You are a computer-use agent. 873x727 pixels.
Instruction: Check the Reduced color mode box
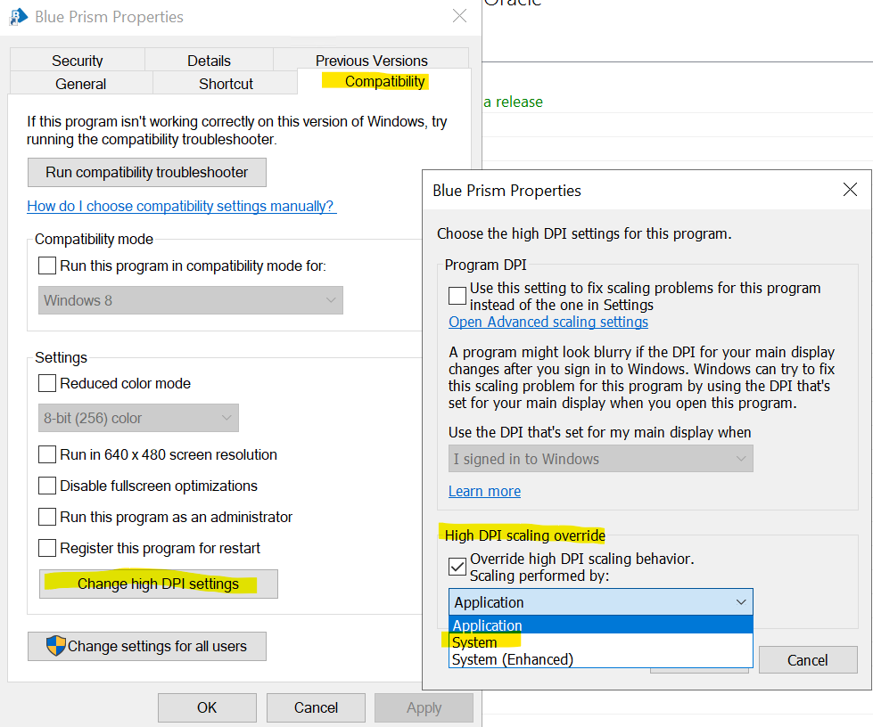coord(47,384)
